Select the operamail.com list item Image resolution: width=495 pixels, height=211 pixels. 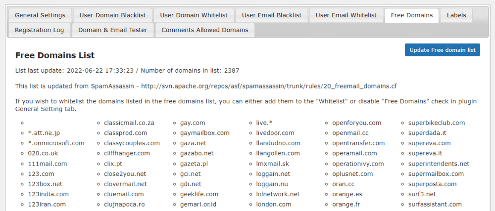354,153
